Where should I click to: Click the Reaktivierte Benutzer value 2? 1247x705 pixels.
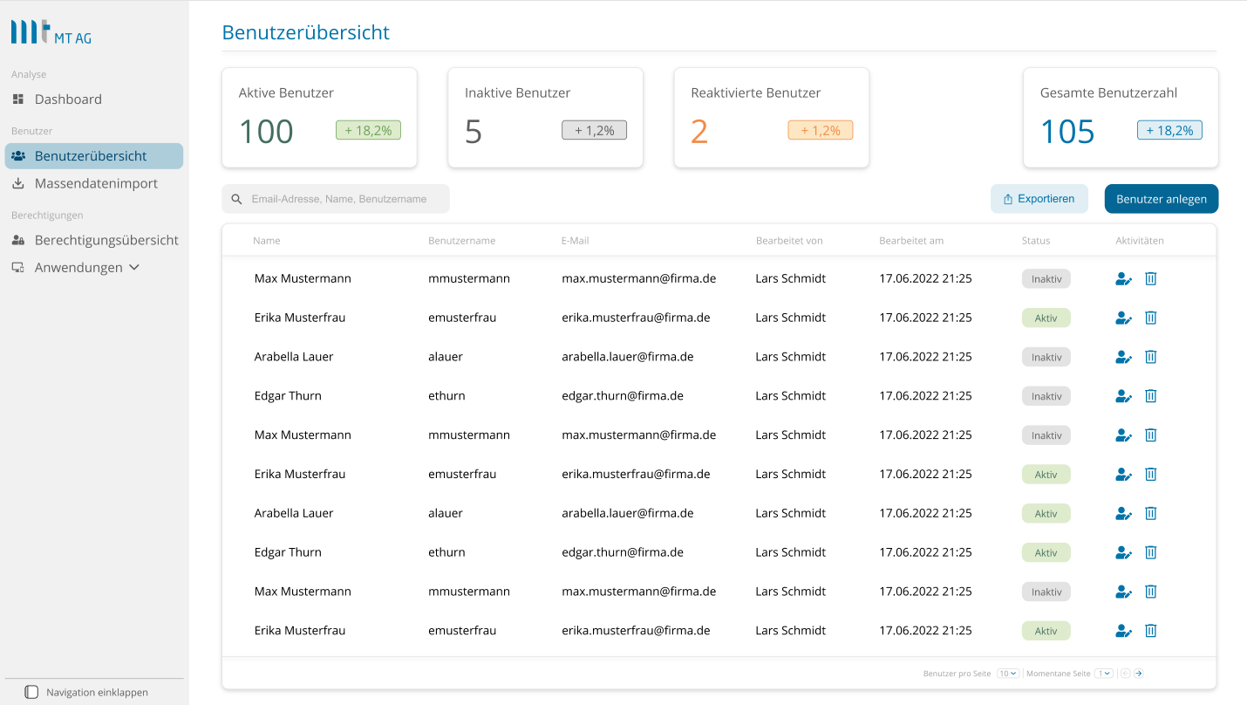tap(699, 132)
